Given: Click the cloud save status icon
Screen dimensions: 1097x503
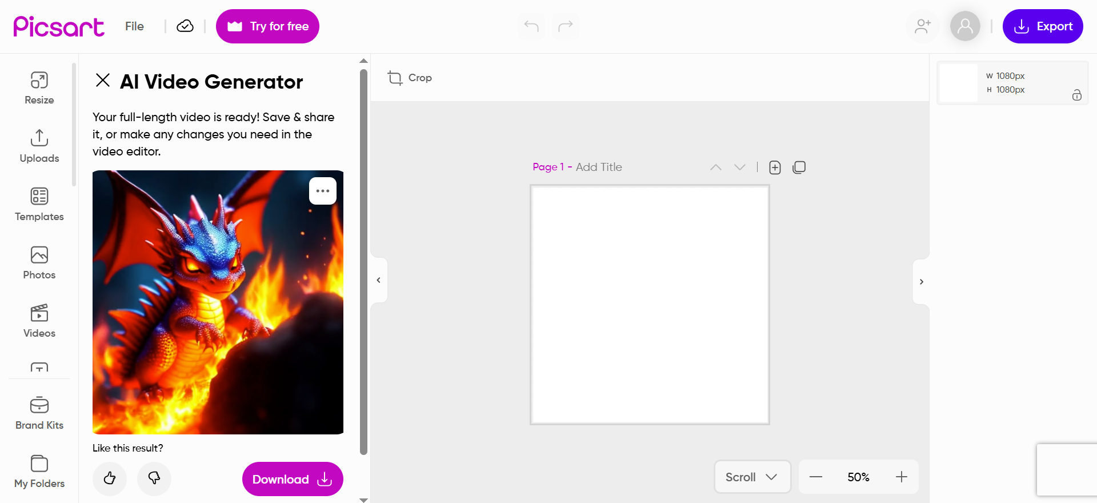Looking at the screenshot, I should click(x=185, y=26).
